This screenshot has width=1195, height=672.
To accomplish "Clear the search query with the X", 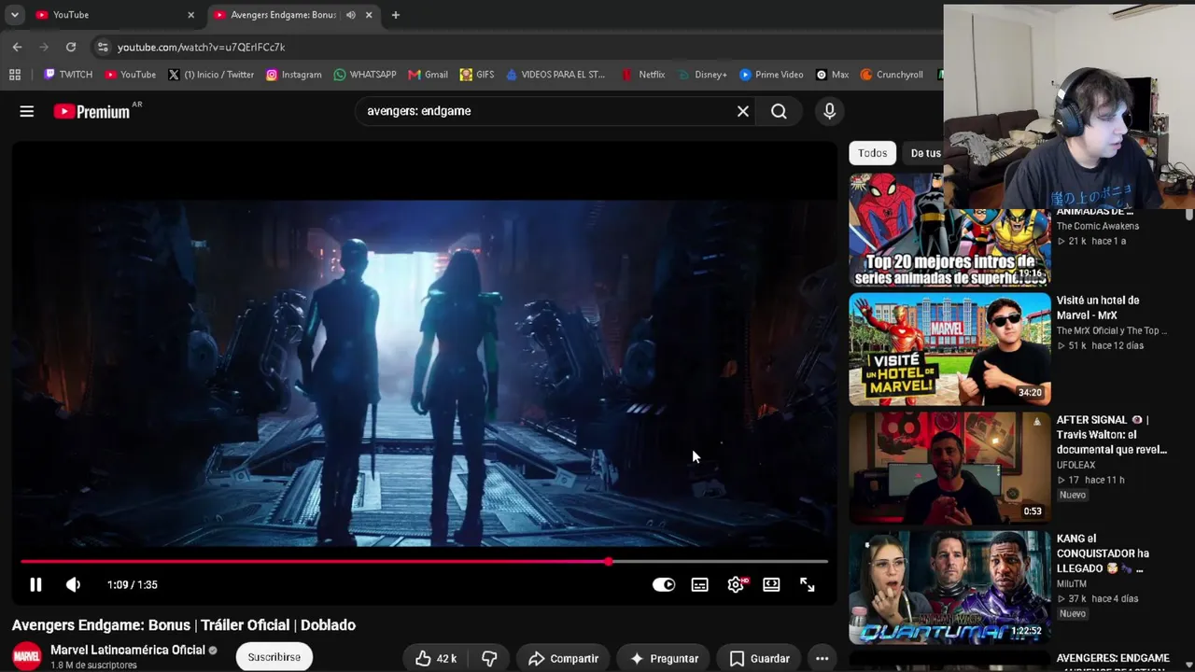I will tap(743, 111).
